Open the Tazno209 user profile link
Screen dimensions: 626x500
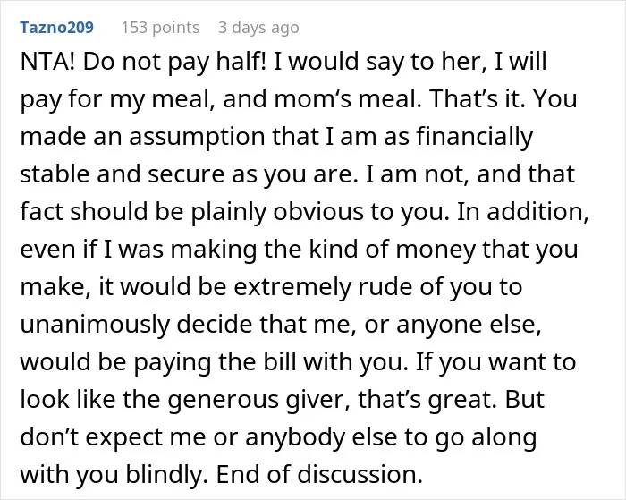[x=56, y=28]
